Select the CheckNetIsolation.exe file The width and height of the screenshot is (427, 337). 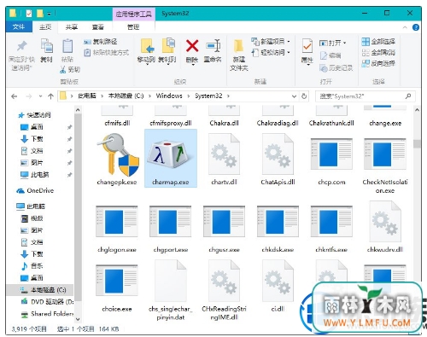(385, 166)
